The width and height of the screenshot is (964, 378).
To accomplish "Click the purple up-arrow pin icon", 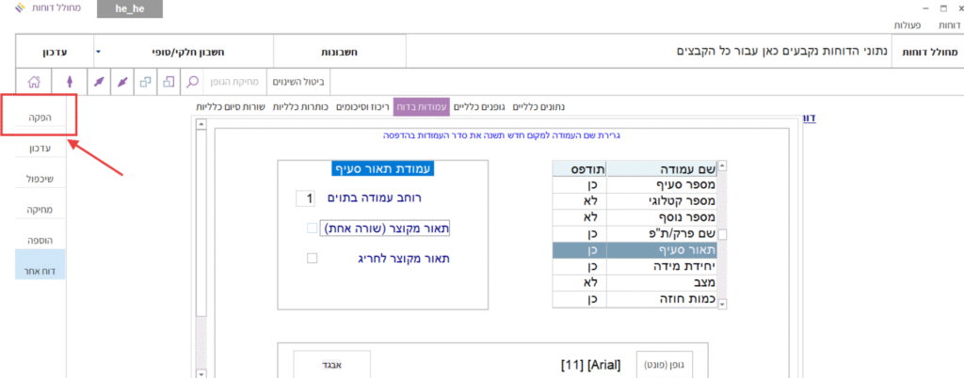I will coord(68,82).
